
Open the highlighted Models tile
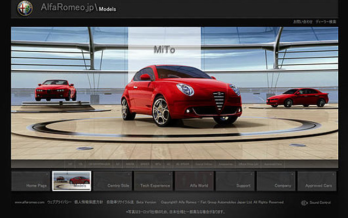click(71, 181)
